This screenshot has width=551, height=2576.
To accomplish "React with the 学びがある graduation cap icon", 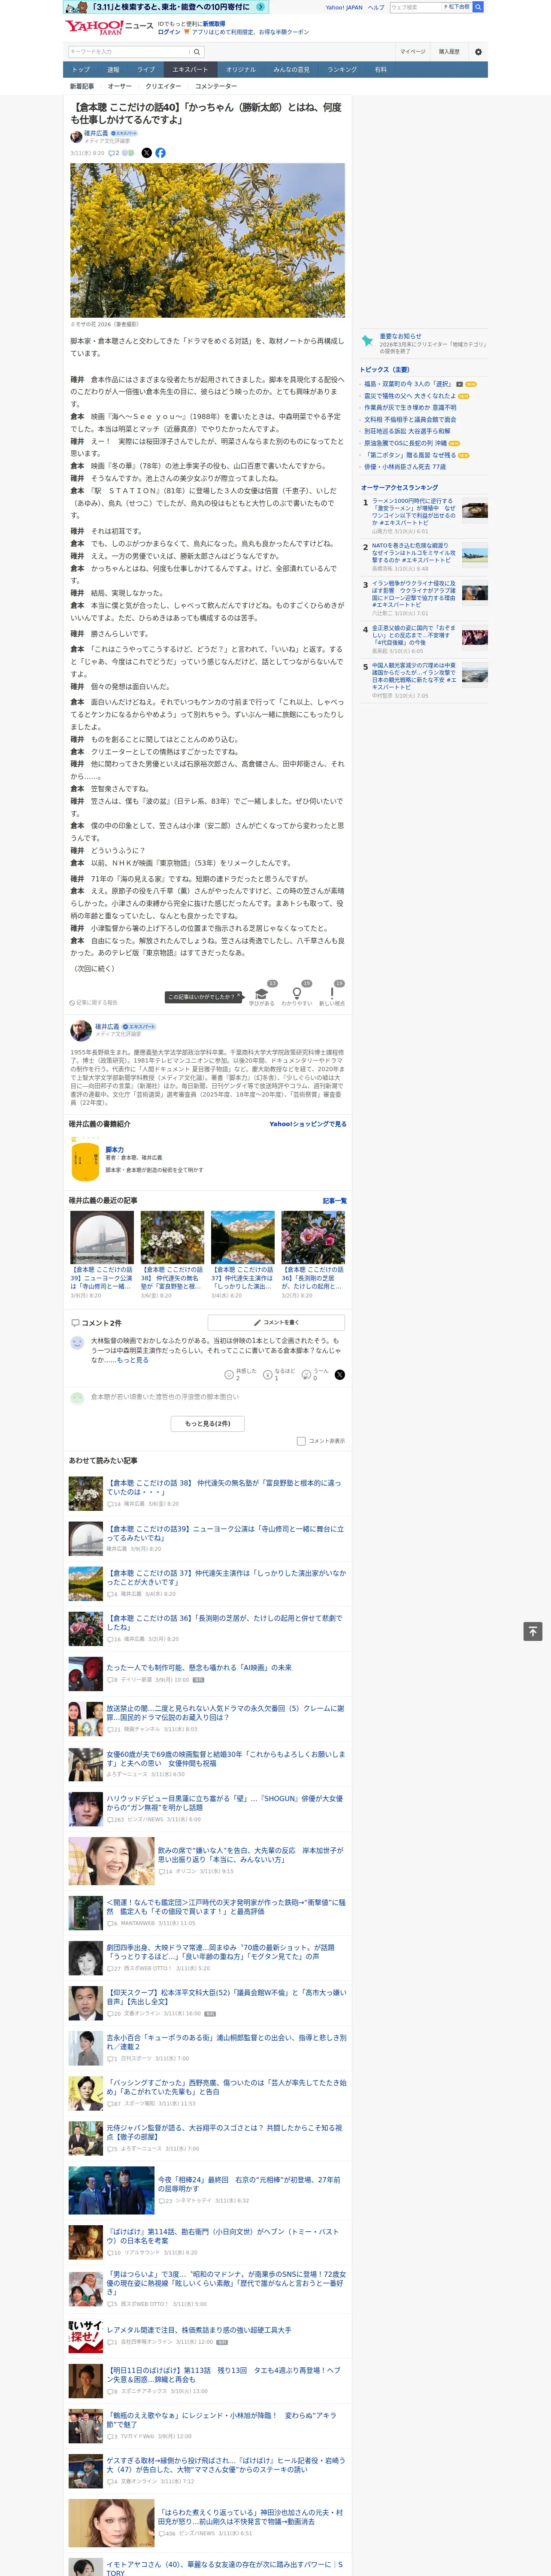I will click(x=262, y=993).
